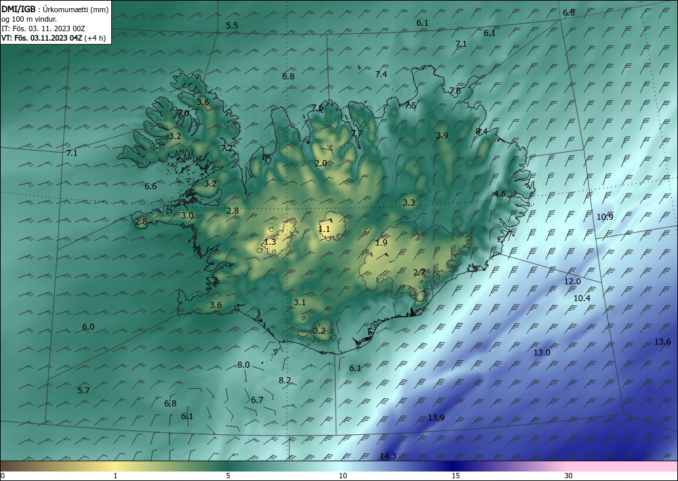Click the 7.7 value in the northern fjord
Image resolution: width=678 pixels, height=481 pixels.
coord(357,133)
